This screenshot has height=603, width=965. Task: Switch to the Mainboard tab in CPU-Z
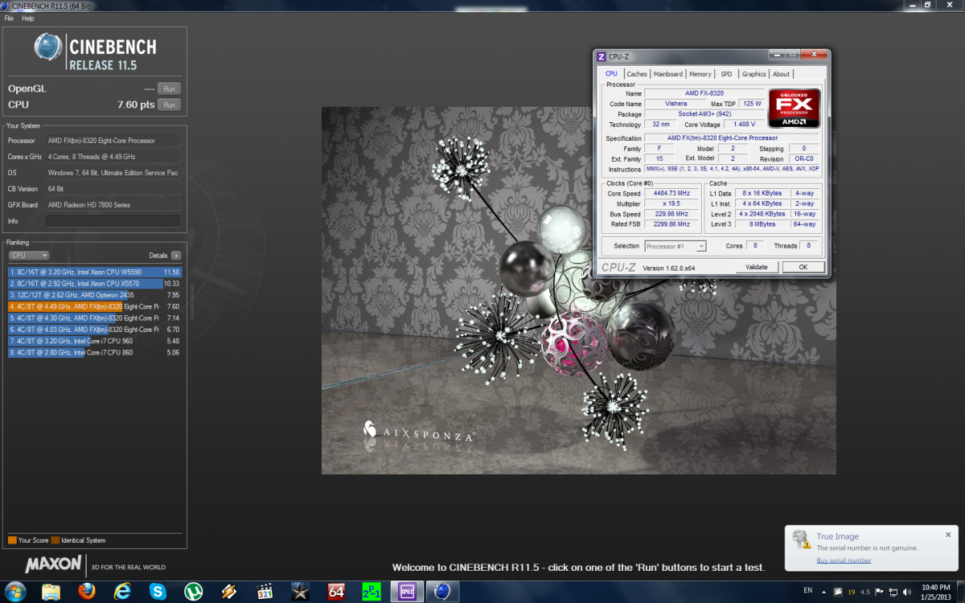(667, 74)
